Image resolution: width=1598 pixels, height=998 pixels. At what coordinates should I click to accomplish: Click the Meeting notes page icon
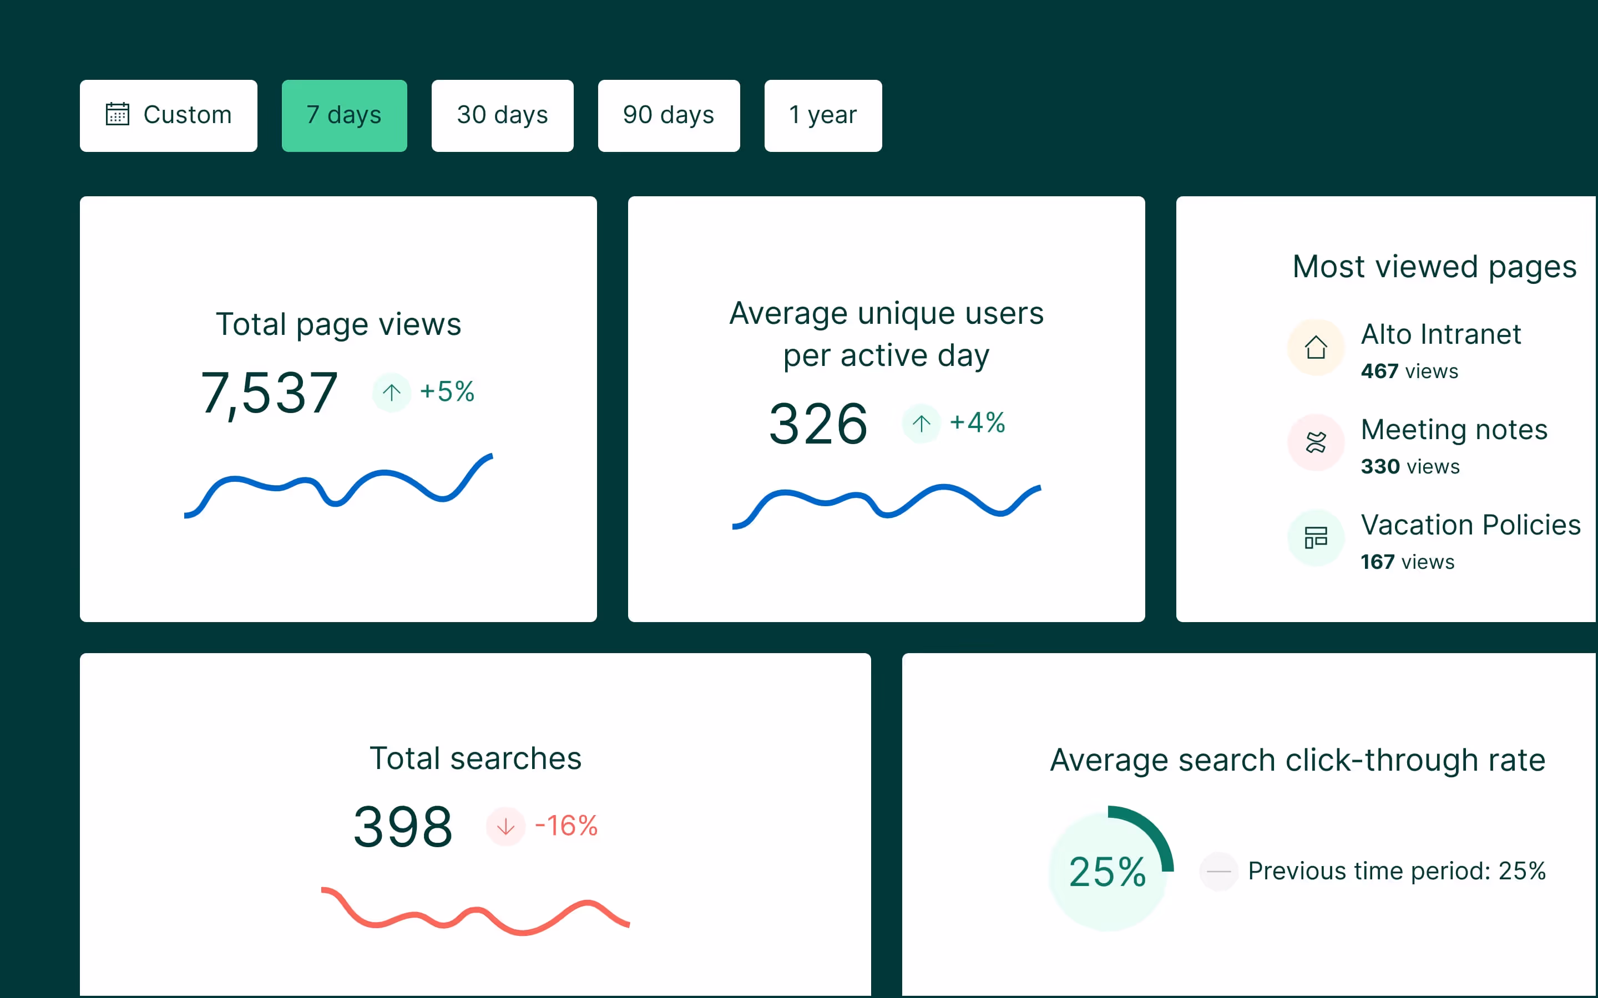1316,442
